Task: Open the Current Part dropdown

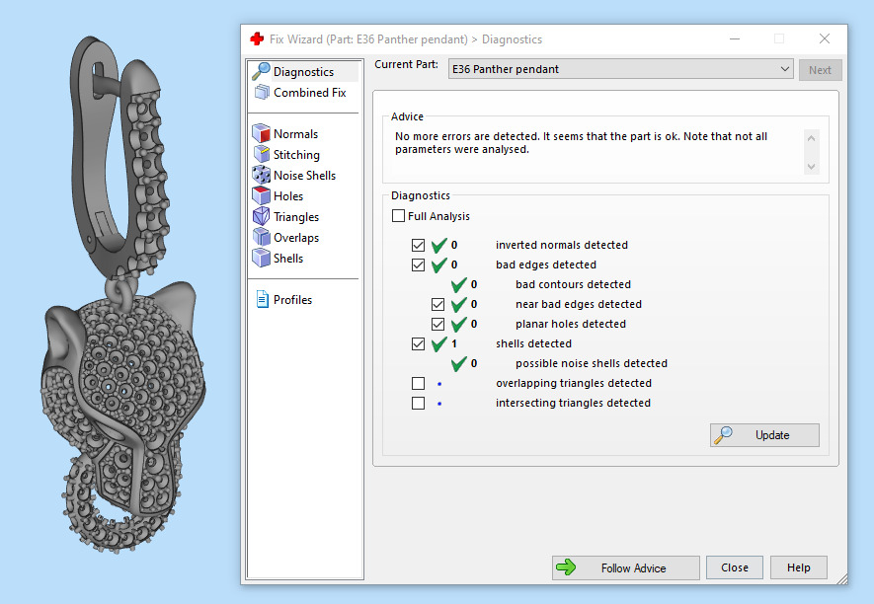Action: tap(620, 69)
